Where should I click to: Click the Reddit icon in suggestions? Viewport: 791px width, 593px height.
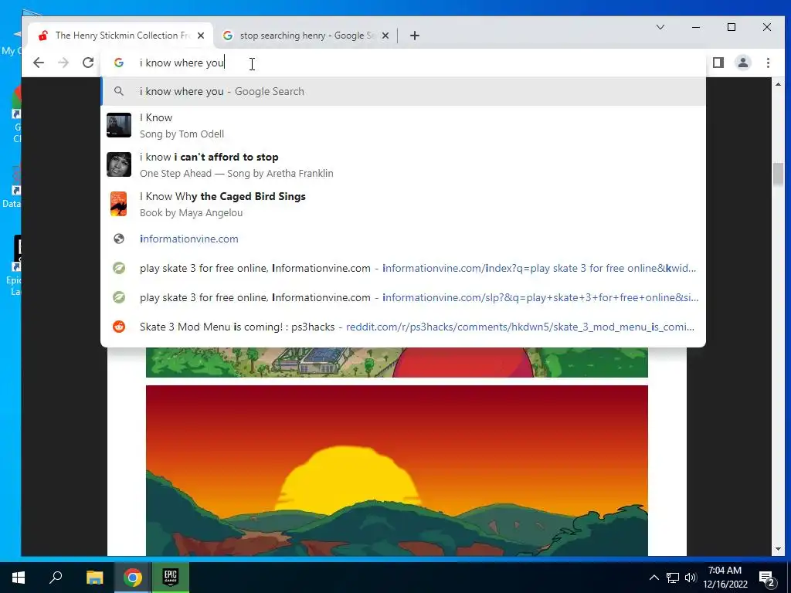tap(119, 327)
